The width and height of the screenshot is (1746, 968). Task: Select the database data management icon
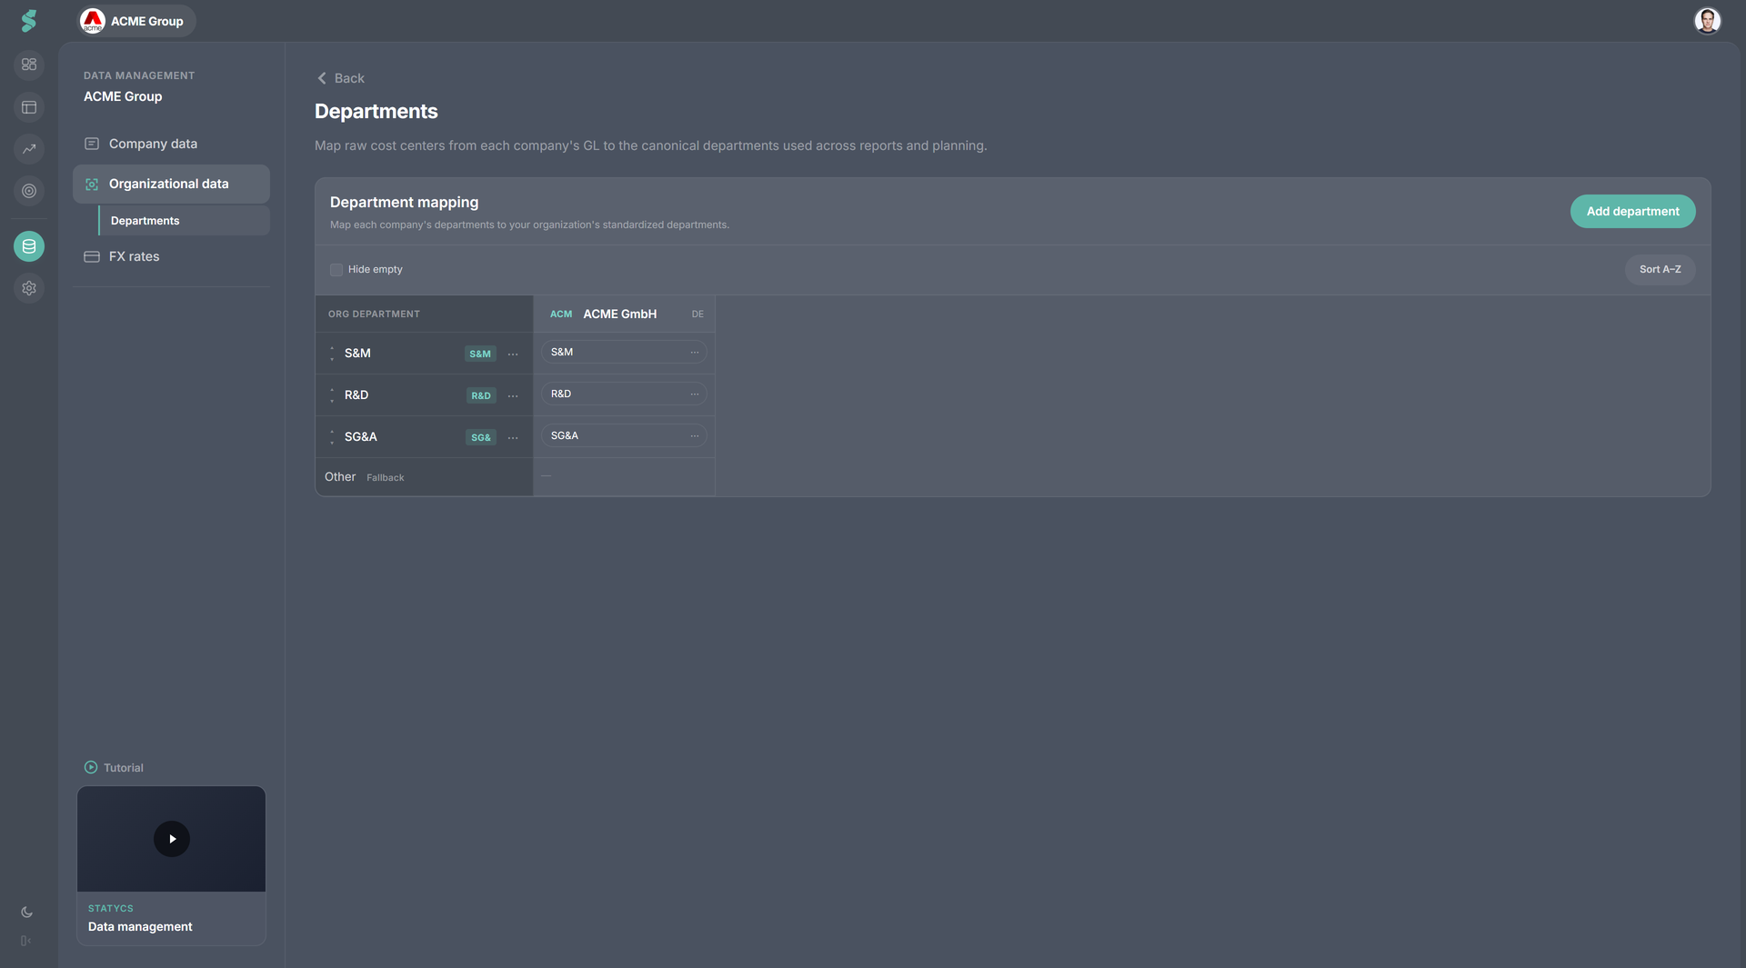tap(29, 246)
